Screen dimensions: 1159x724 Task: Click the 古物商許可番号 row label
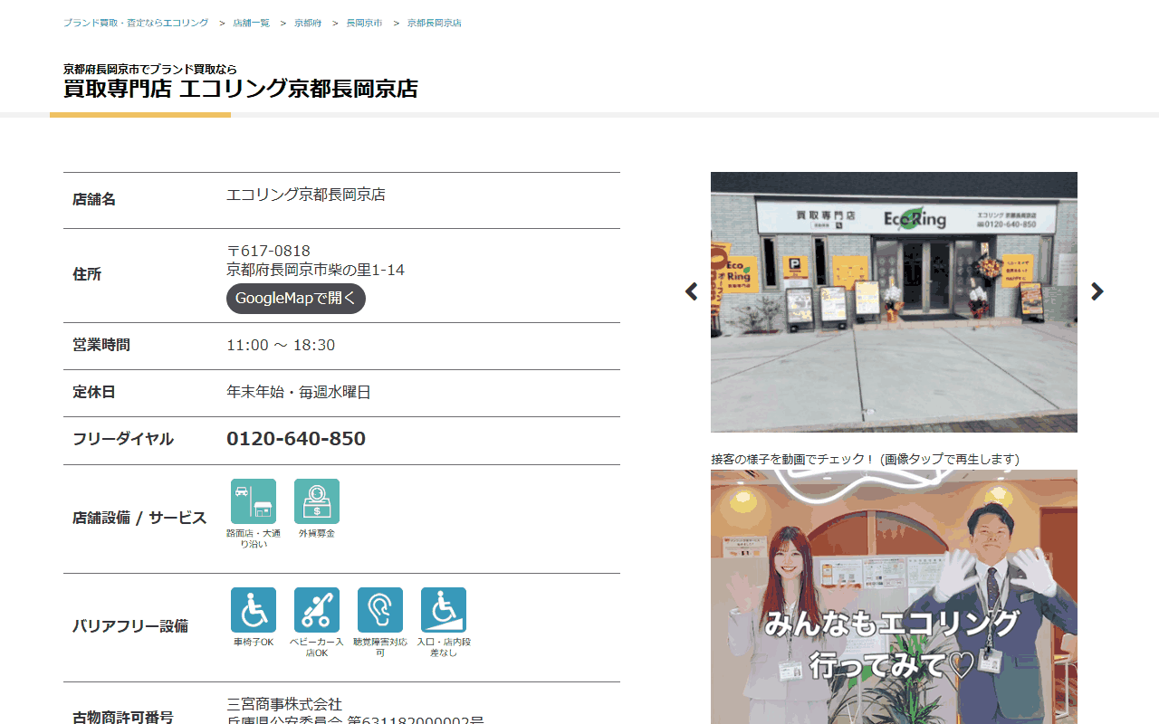point(123,718)
